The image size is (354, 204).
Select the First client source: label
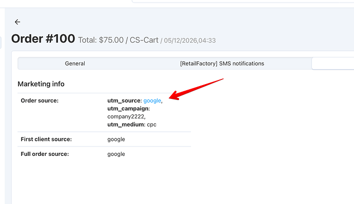coord(46,139)
